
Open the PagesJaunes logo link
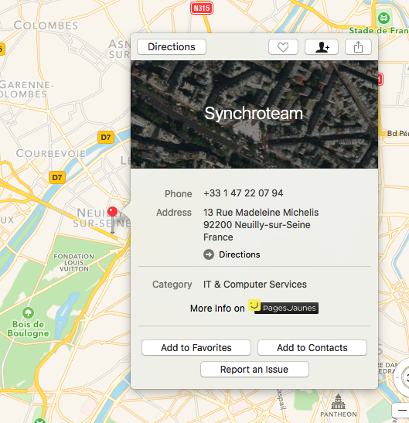[x=283, y=307]
